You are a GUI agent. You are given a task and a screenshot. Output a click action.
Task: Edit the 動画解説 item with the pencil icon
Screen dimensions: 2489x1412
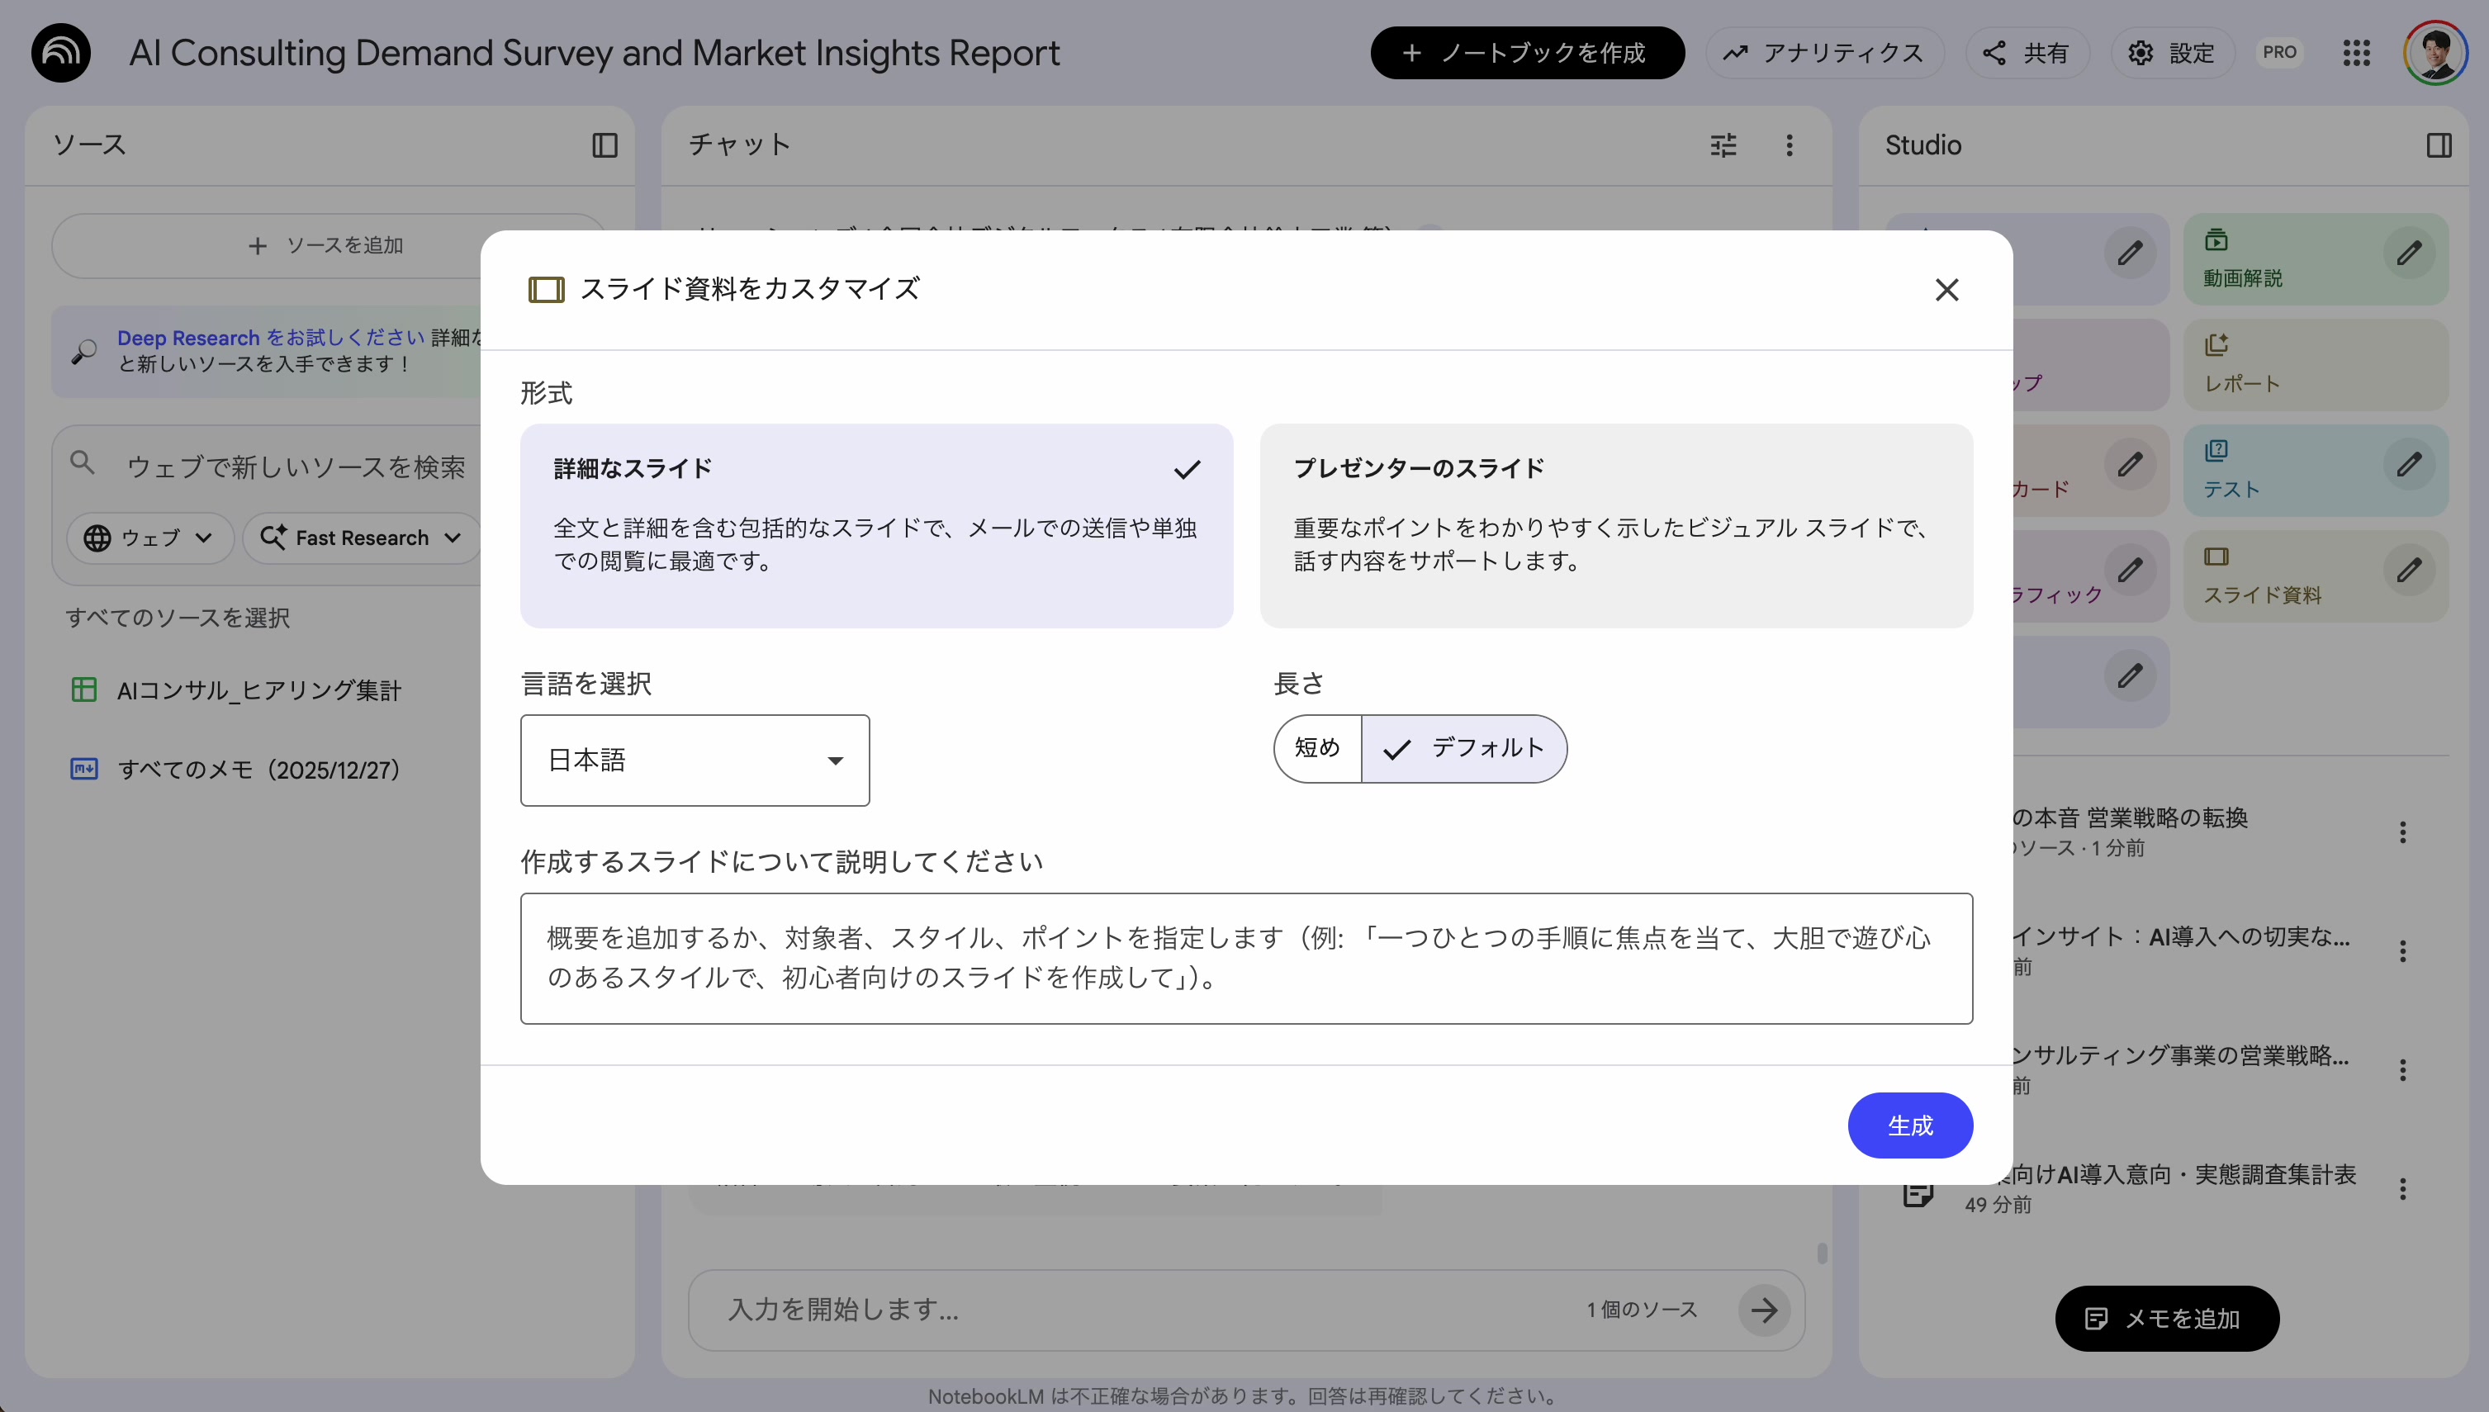tap(2411, 253)
